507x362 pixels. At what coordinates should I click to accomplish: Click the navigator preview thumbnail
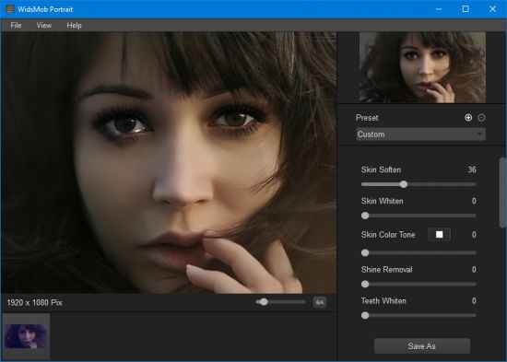point(422,67)
